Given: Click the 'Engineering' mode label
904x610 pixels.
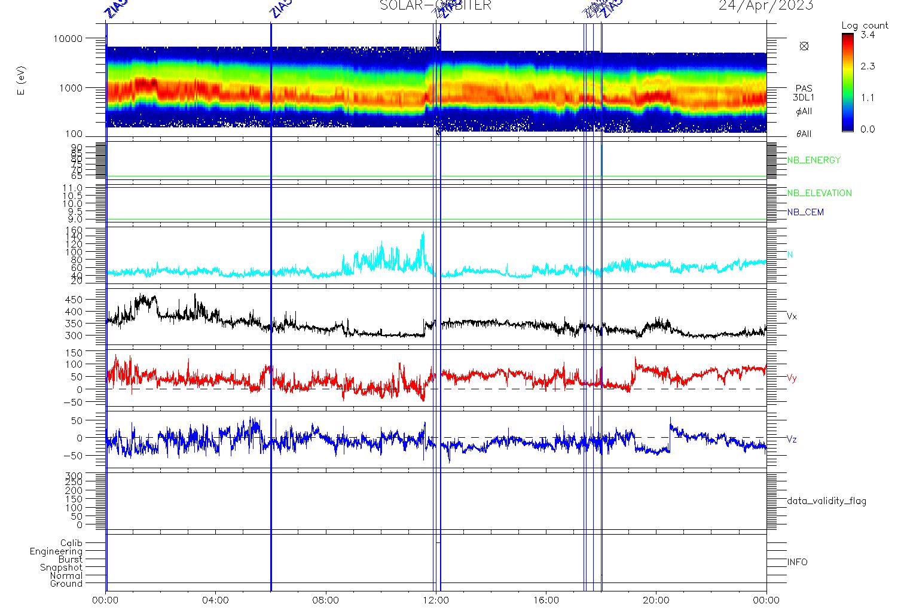Looking at the screenshot, I should tap(56, 551).
